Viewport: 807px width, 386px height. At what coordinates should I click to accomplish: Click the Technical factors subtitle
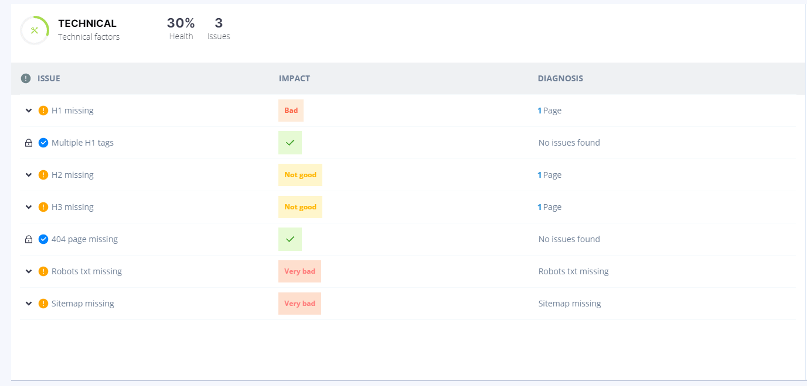coord(88,37)
